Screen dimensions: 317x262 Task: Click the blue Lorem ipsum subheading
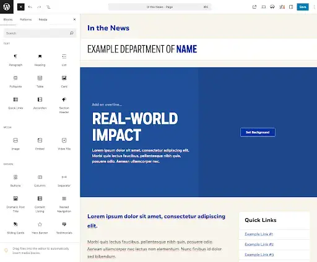(156, 221)
